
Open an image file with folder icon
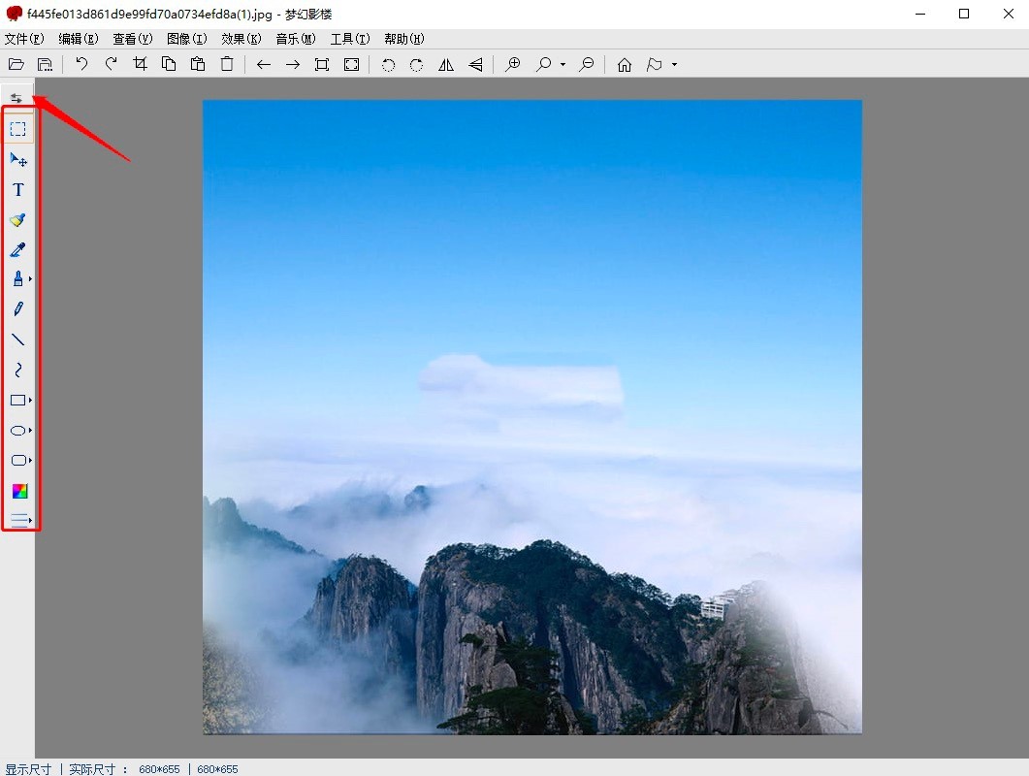pyautogui.click(x=16, y=64)
